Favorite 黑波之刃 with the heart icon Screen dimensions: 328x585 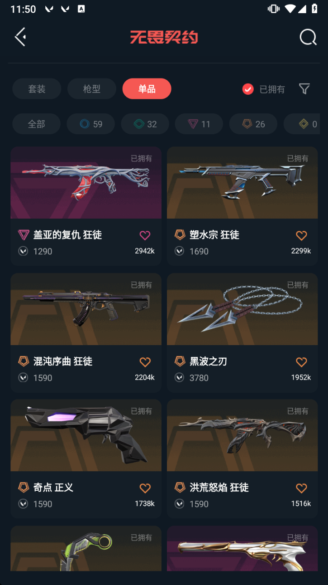click(301, 361)
